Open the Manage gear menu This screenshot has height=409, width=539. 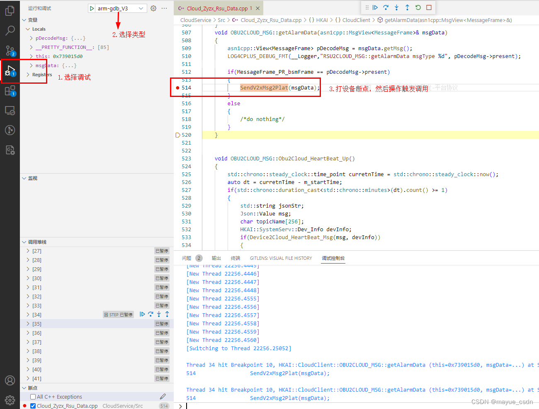tap(10, 400)
